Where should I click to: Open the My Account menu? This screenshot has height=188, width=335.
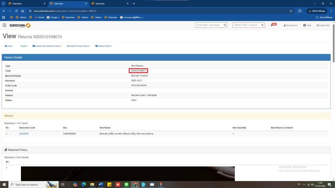click(291, 25)
